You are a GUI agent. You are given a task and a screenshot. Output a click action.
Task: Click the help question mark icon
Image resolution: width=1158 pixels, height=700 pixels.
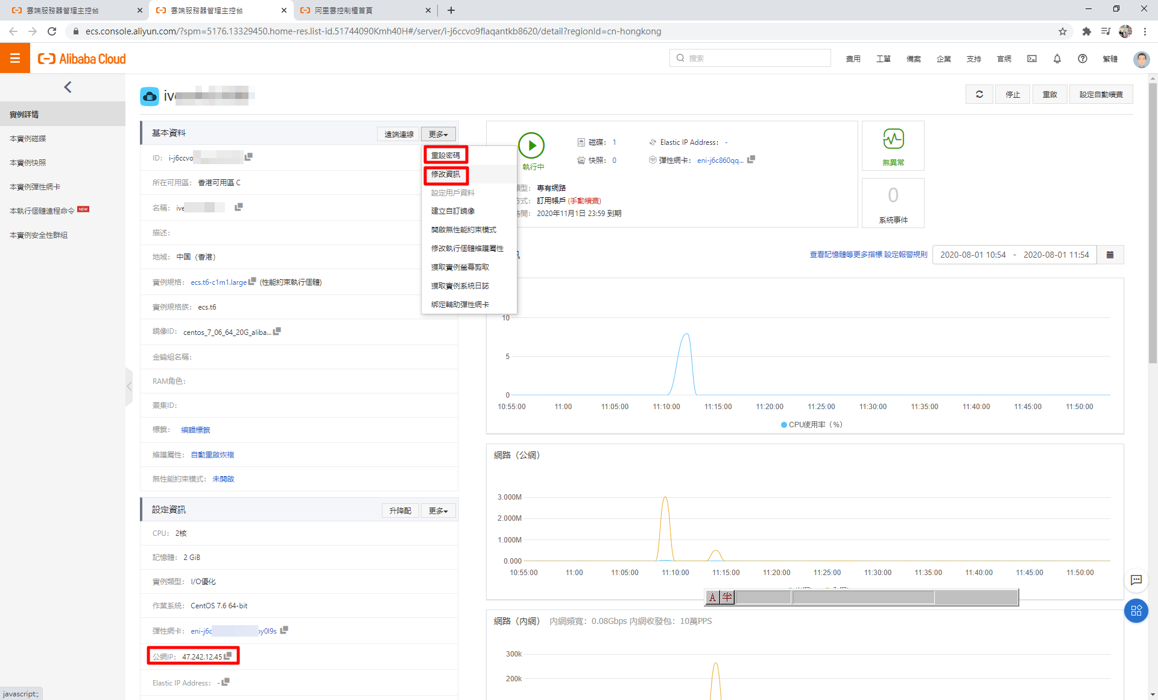click(1083, 59)
